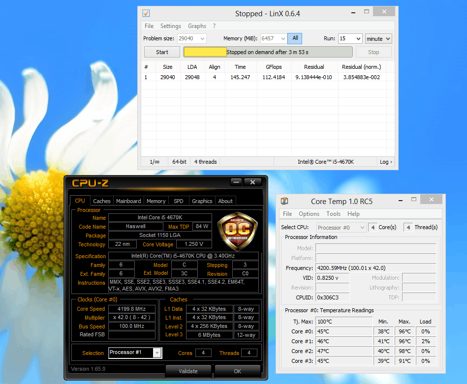Open the Tools menu in Core Temp

(333, 214)
